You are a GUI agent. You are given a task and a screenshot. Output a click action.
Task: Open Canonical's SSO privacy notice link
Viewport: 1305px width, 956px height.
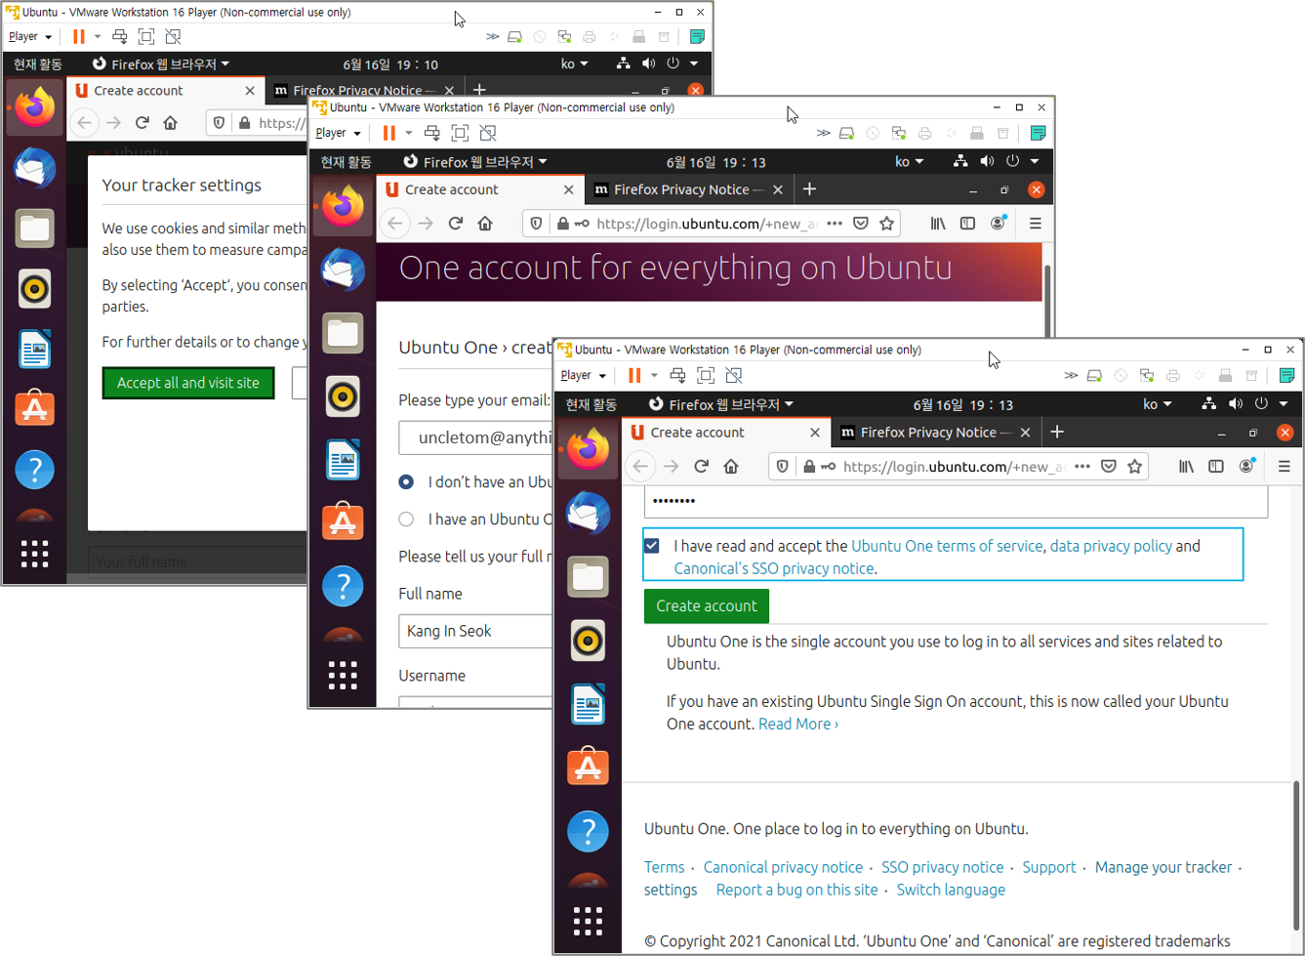773,568
